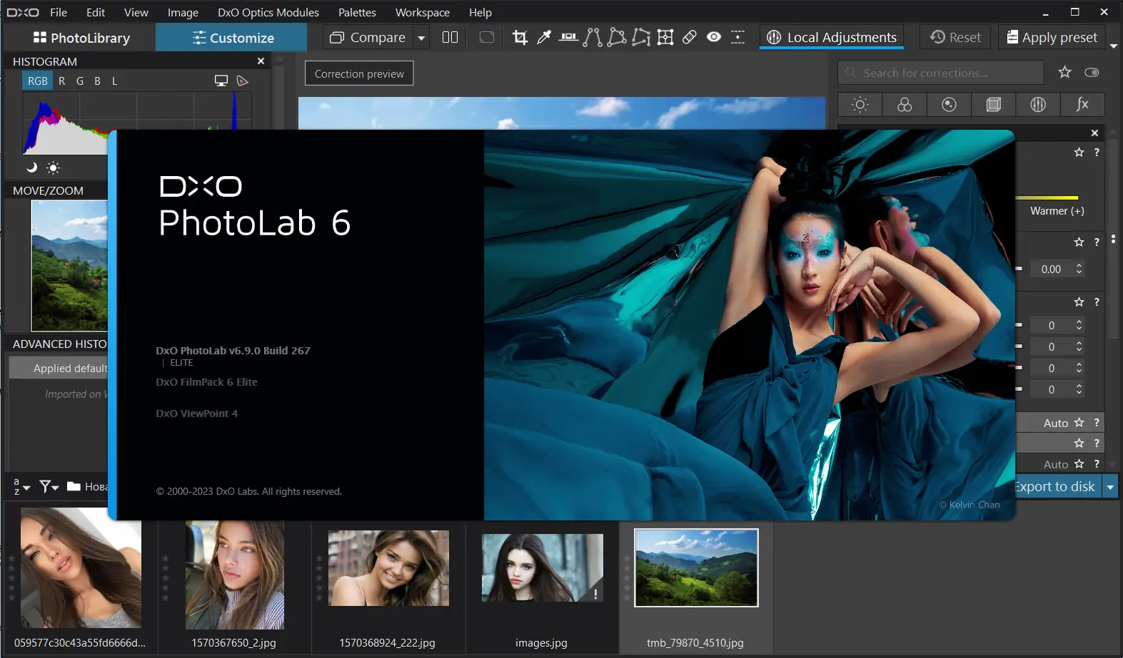
Task: Select the Repair bandage tool
Action: coord(689,38)
